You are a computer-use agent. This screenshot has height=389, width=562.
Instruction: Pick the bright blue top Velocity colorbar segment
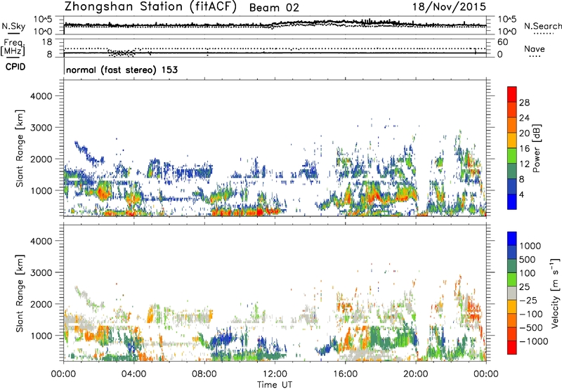512,239
